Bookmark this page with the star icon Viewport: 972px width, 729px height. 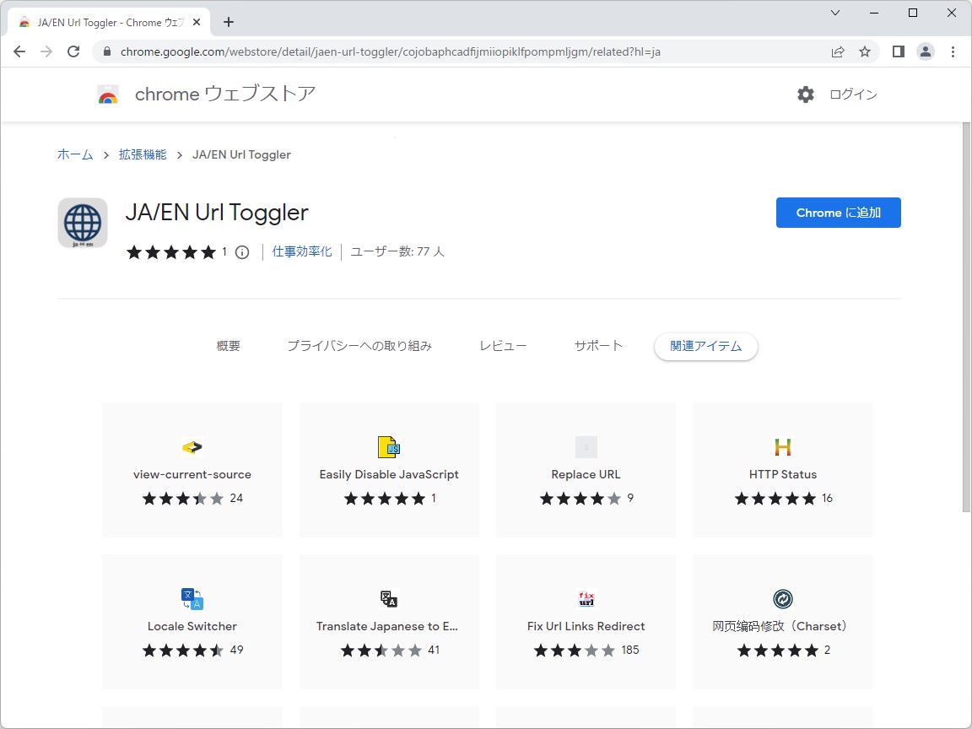click(x=865, y=51)
